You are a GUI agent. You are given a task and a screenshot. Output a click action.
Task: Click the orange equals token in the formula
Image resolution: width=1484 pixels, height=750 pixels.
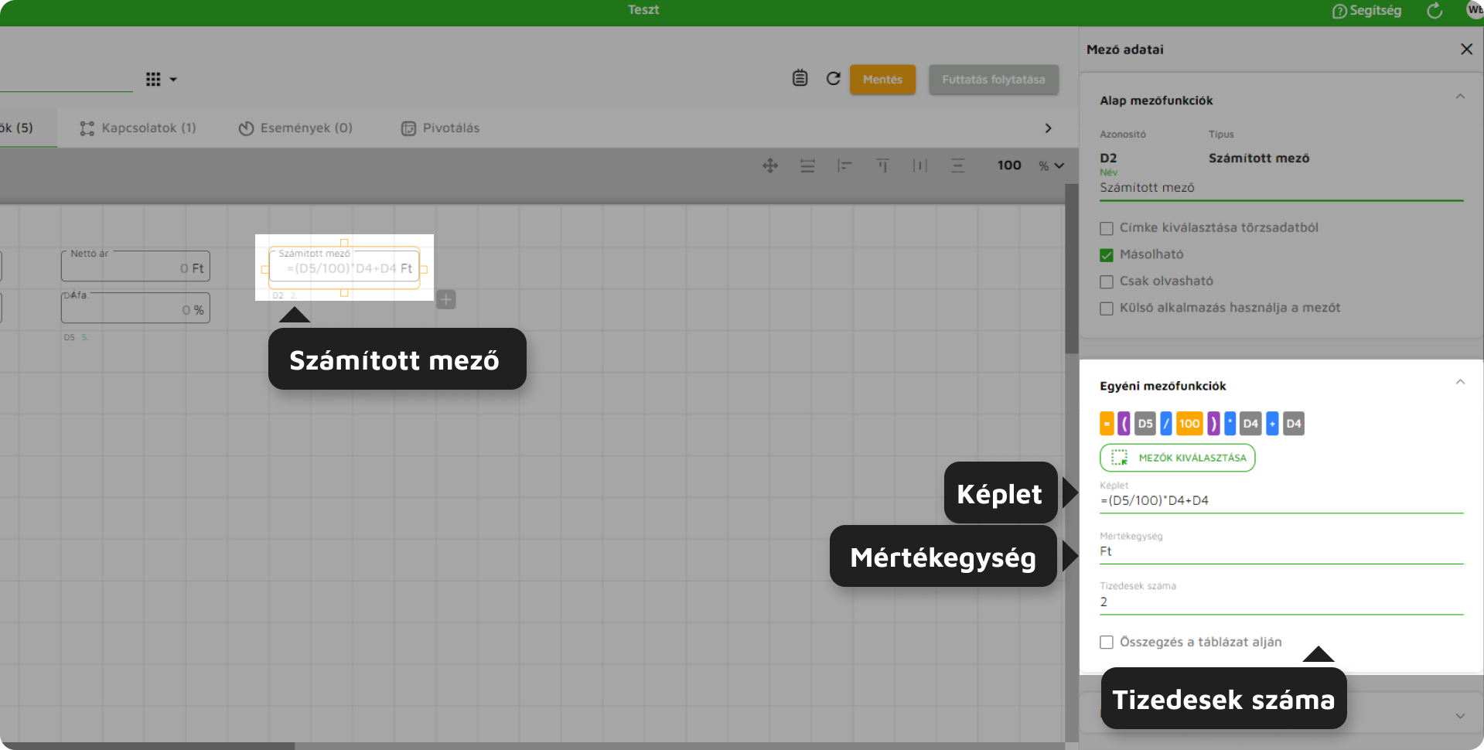[1107, 424]
